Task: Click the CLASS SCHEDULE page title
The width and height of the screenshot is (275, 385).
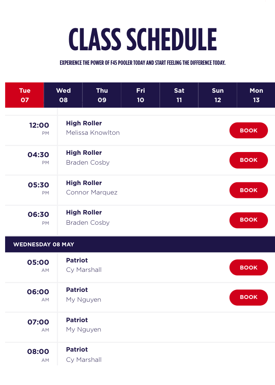Action: (142, 38)
